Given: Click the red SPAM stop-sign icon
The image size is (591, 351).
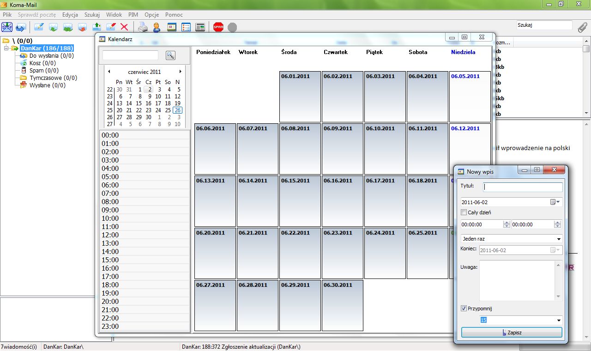Looking at the screenshot, I should tap(218, 27).
